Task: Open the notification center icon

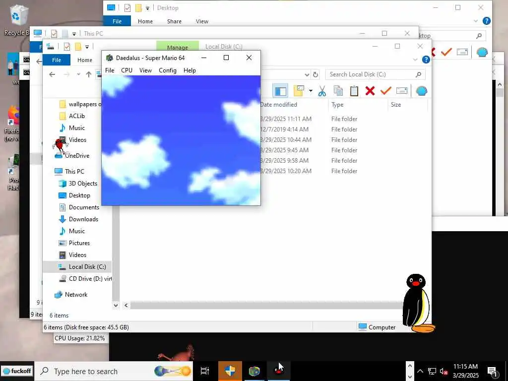Action: 493,372
